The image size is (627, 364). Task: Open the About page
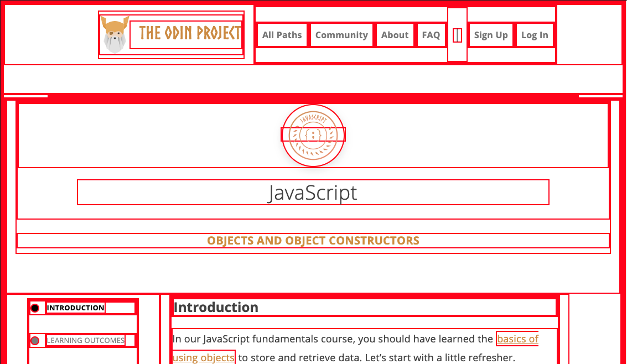395,34
